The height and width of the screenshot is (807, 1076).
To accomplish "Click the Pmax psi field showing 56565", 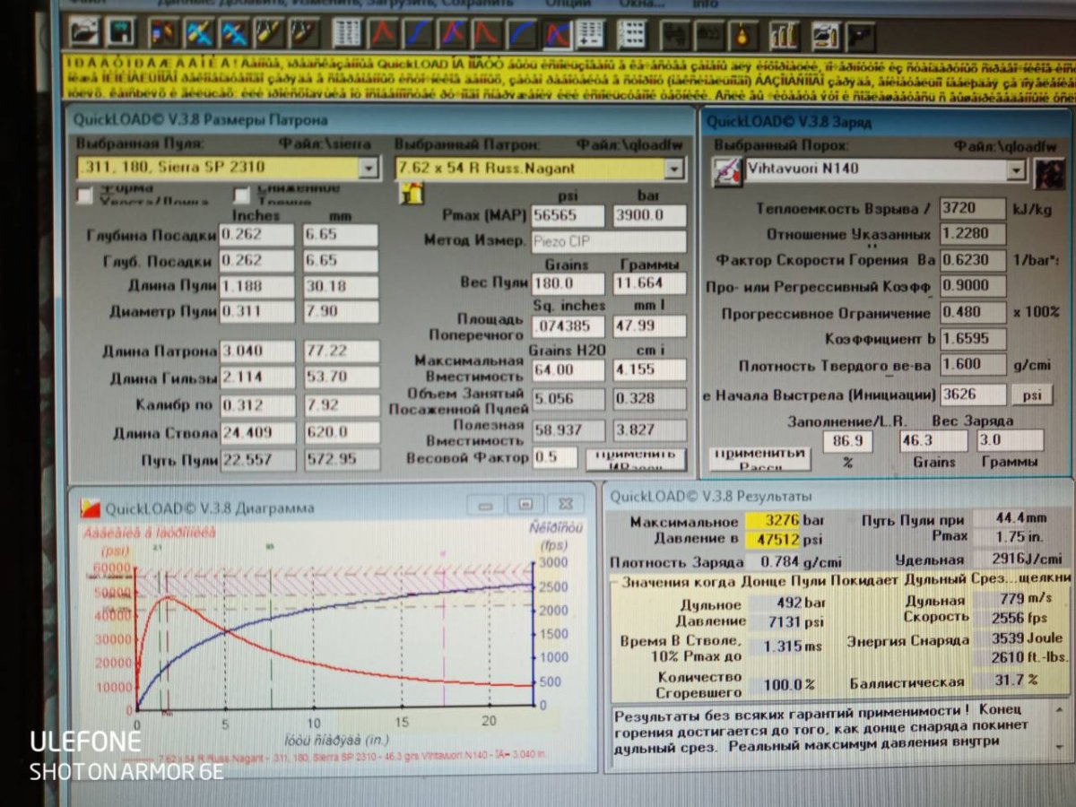I will pyautogui.click(x=568, y=216).
